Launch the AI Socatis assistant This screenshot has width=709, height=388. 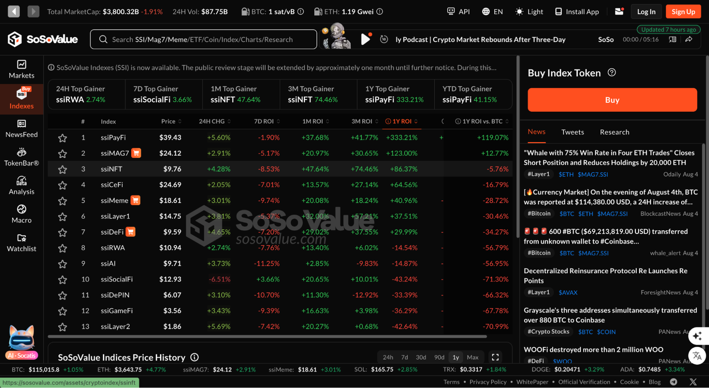click(21, 342)
